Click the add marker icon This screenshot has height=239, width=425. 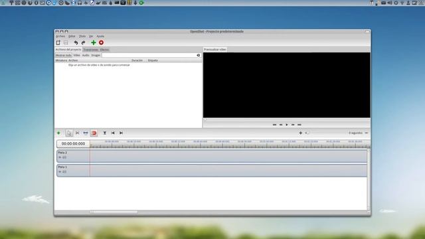coord(105,133)
